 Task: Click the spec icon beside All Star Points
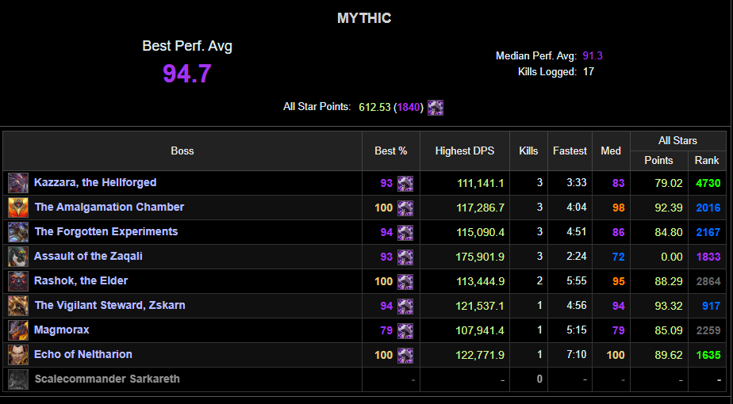point(436,108)
